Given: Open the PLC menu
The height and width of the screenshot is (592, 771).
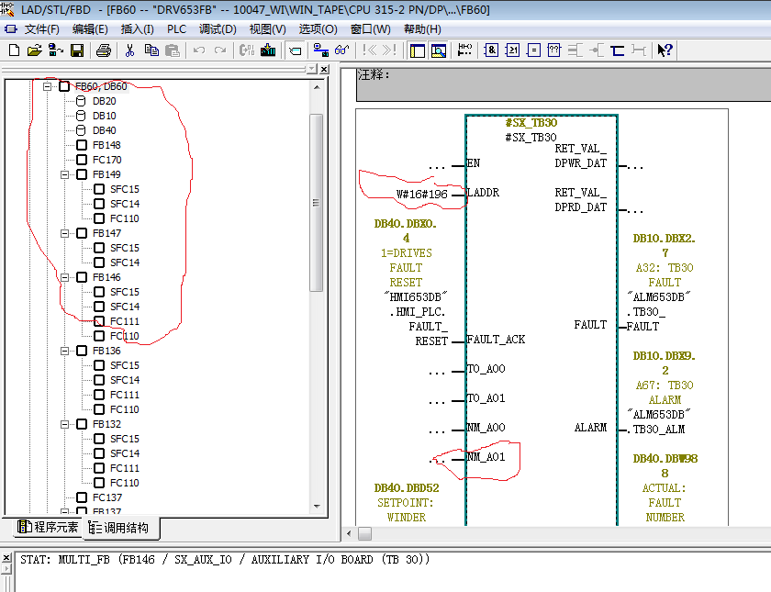Looking at the screenshot, I should (x=176, y=29).
